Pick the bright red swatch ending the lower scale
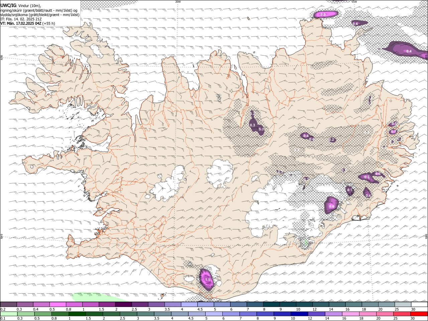 419,314
